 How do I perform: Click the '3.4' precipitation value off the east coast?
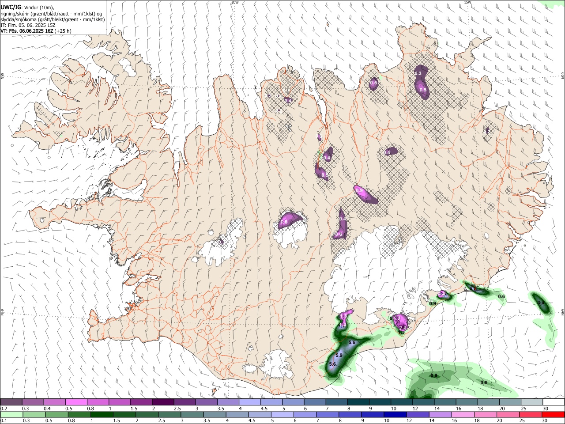point(541,303)
